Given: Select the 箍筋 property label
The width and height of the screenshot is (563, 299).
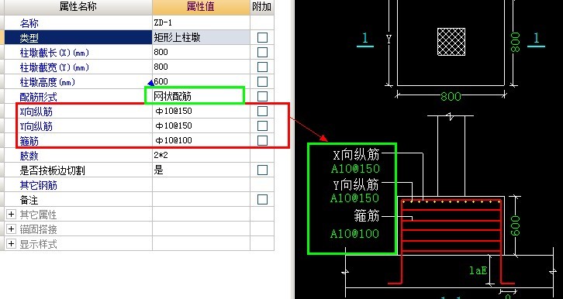Looking at the screenshot, I should [x=29, y=141].
